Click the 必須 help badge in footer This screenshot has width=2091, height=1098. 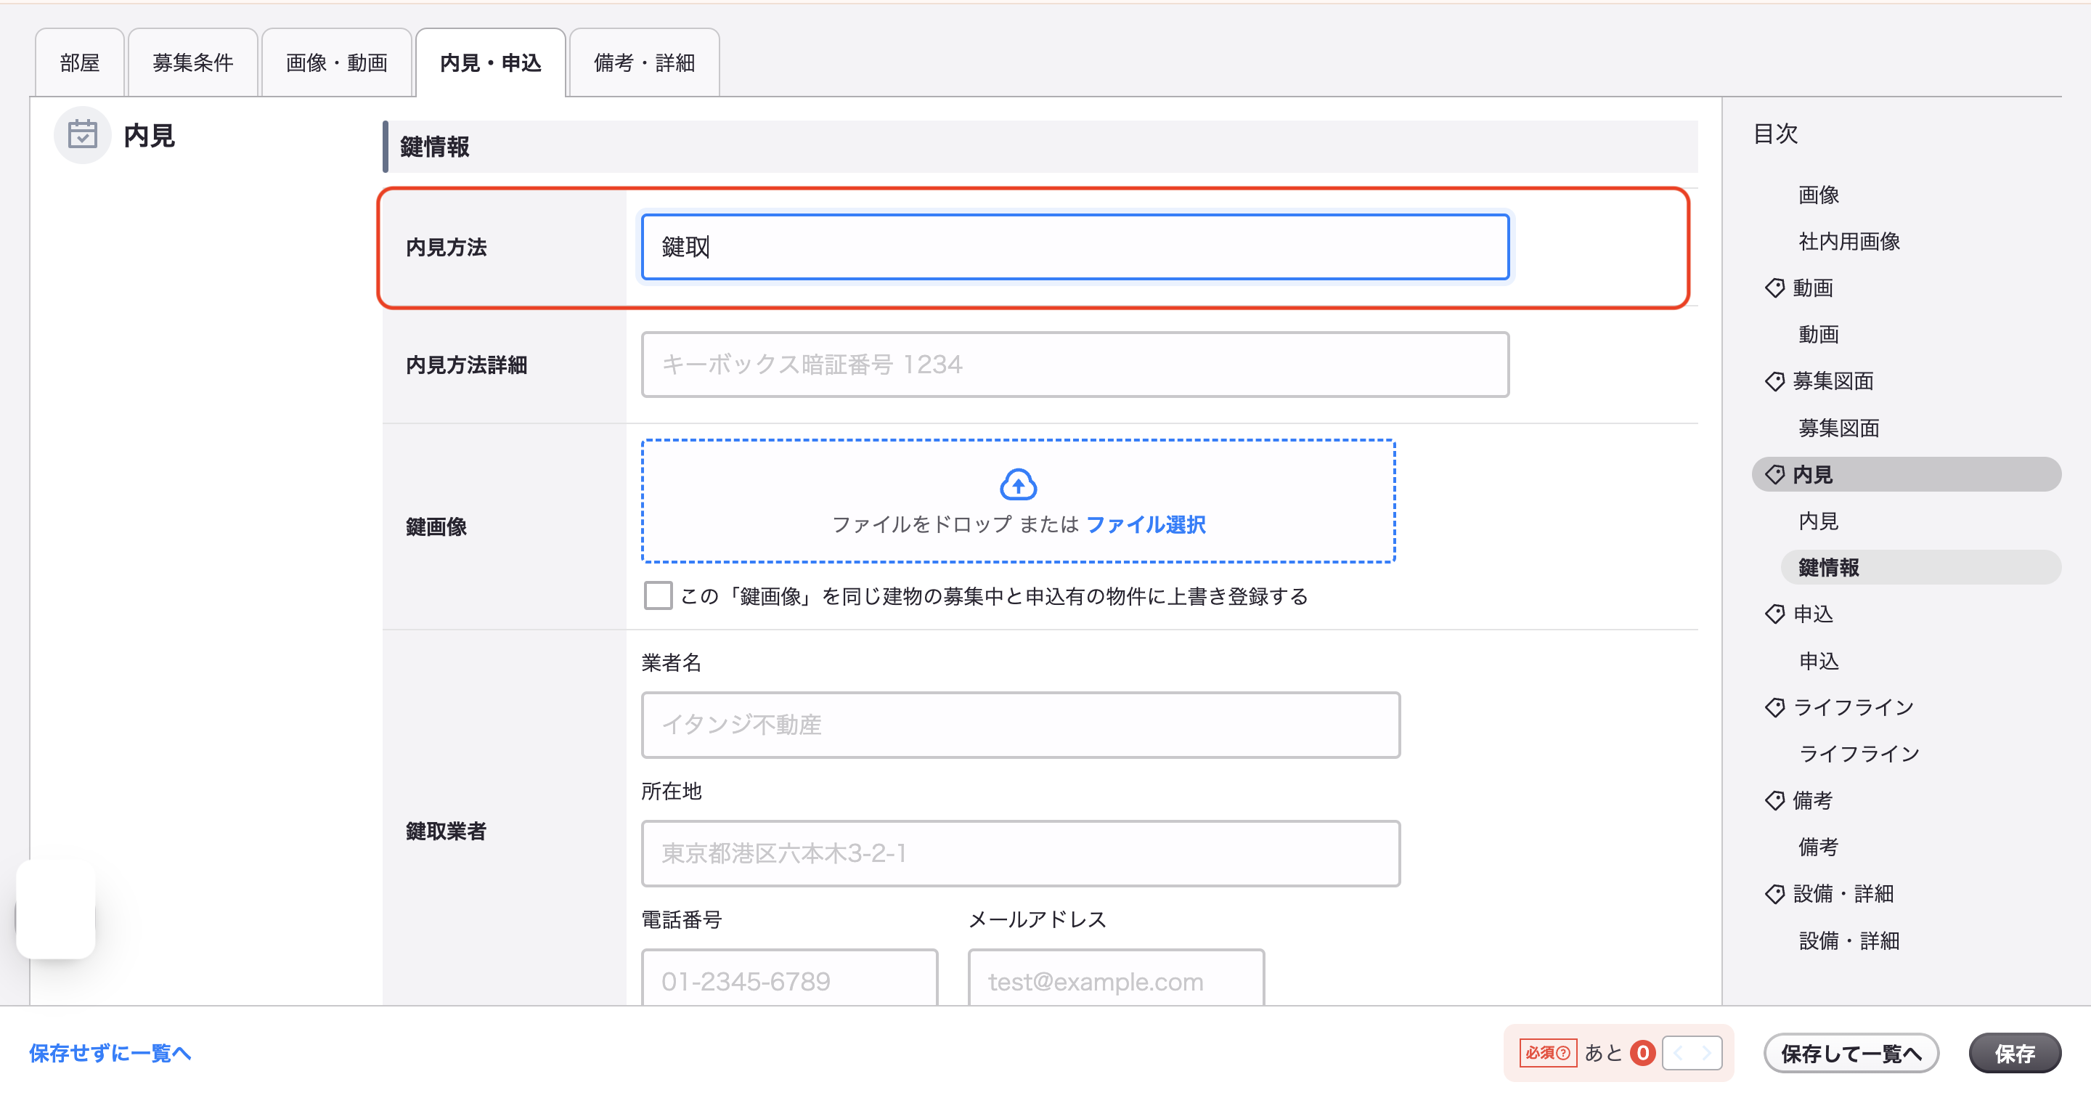[1548, 1053]
